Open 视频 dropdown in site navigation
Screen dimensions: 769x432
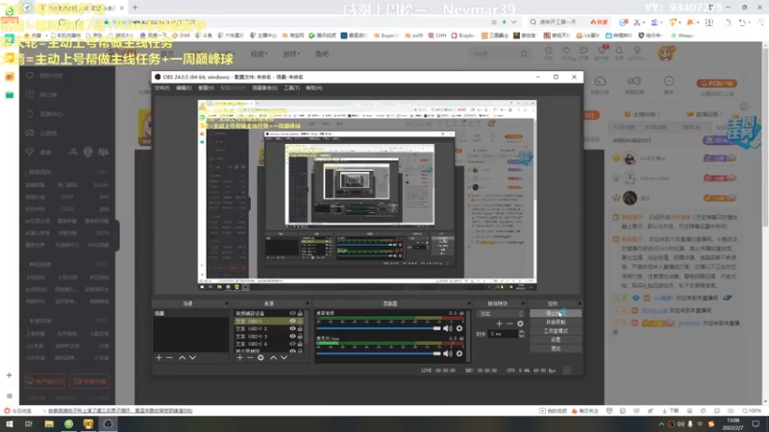point(259,54)
